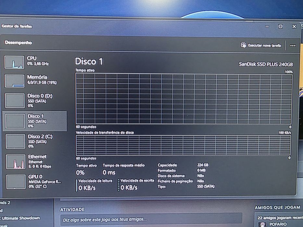
Task: Open the Disco 0 (D:) graph thumbnail
Action: pos(15,101)
